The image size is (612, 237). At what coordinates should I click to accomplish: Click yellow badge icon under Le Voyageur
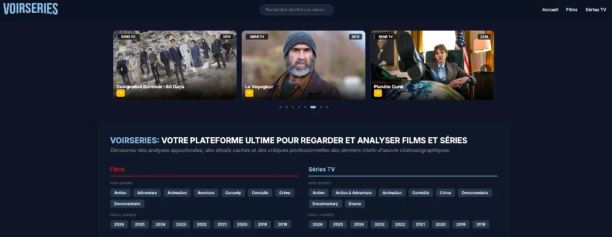249,93
